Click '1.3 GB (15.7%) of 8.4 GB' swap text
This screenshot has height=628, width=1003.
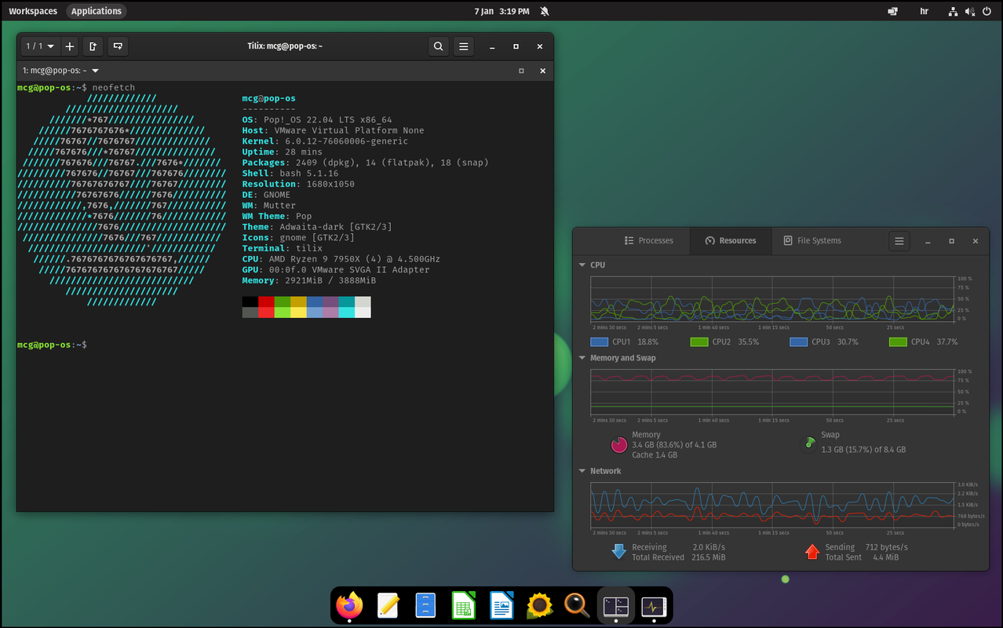(x=863, y=450)
